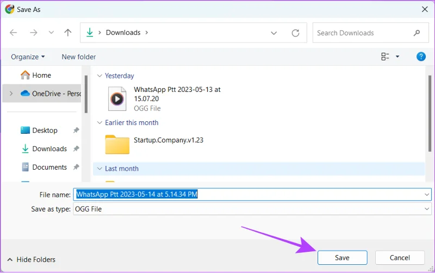Hide Folders to collapse the browser pane
The image size is (435, 273).
[x=32, y=260]
